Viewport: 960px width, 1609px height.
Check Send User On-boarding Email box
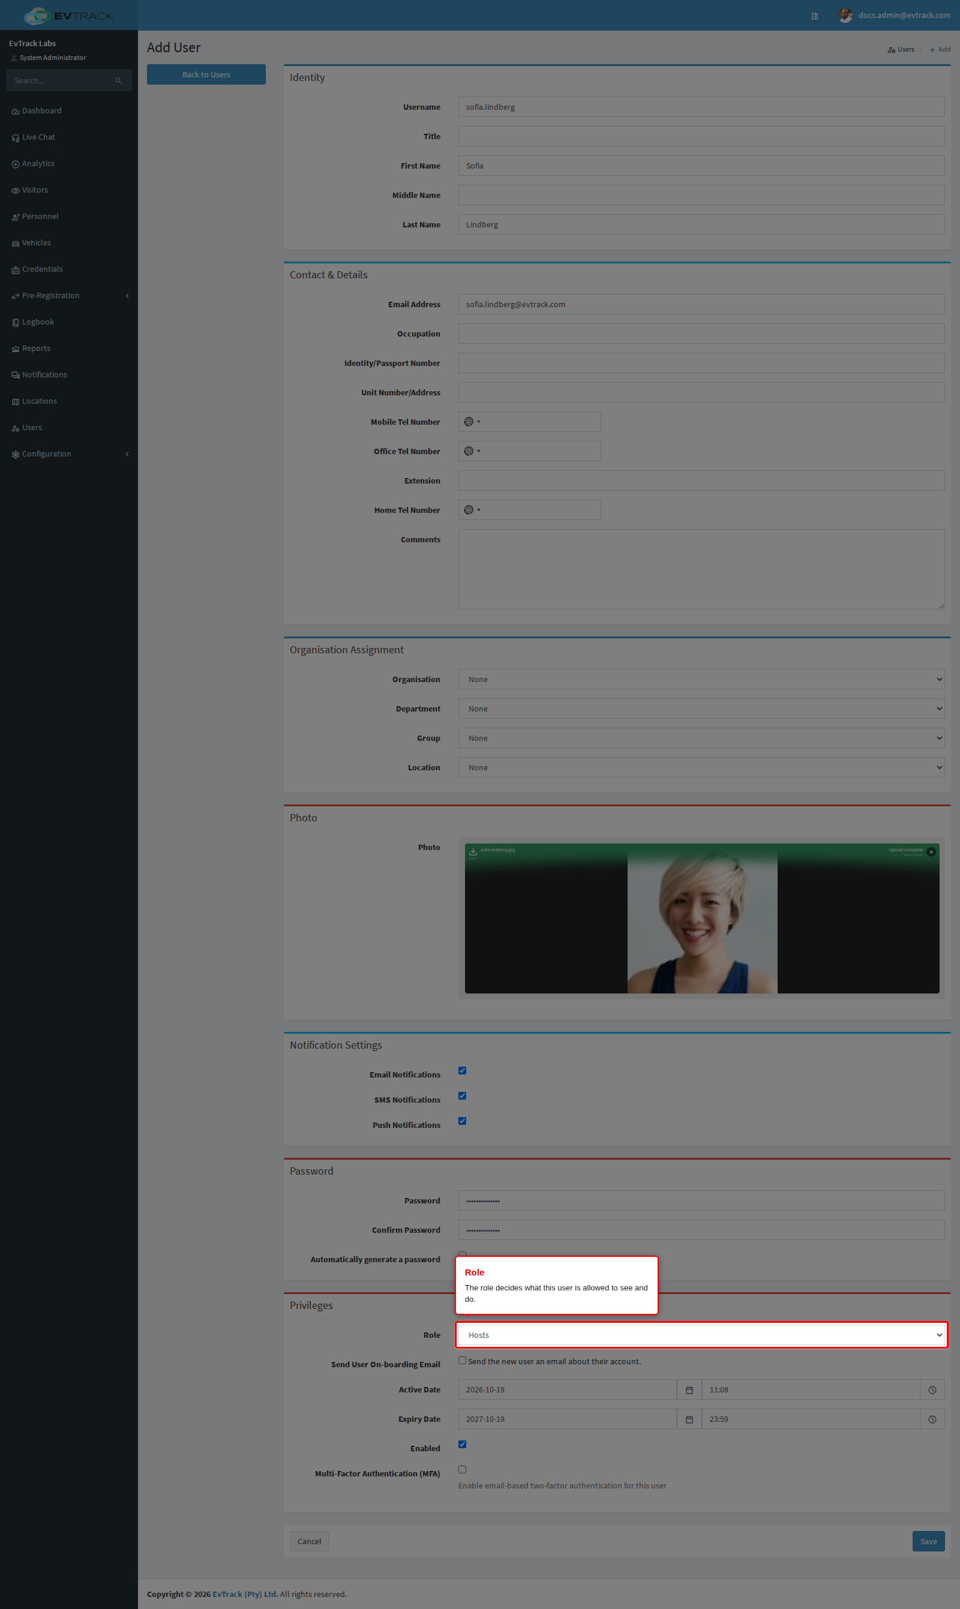[x=463, y=1361]
